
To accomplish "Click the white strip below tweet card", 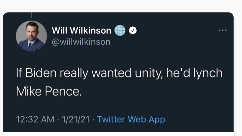I will [x=118, y=134].
